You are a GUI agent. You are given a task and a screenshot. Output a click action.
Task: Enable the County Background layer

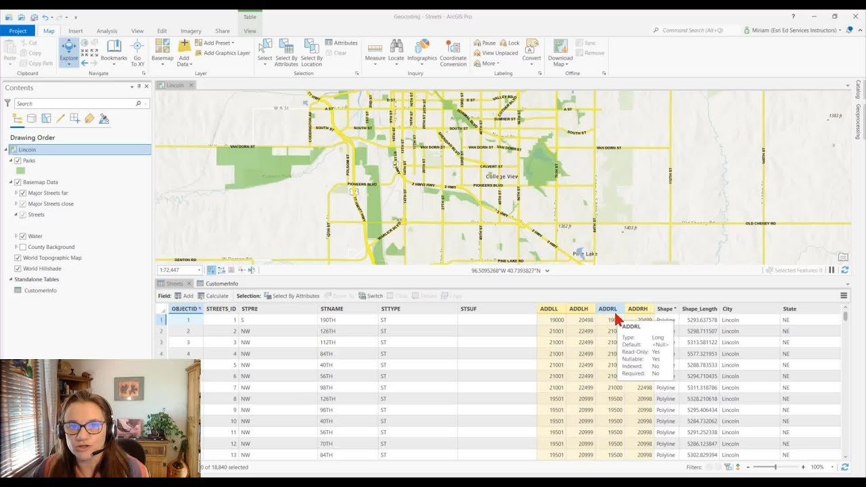pos(23,247)
